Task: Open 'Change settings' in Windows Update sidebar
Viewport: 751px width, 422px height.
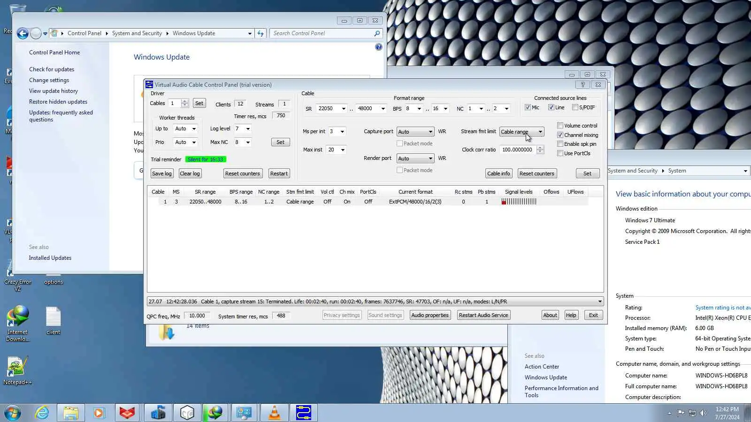Action: 49,80
